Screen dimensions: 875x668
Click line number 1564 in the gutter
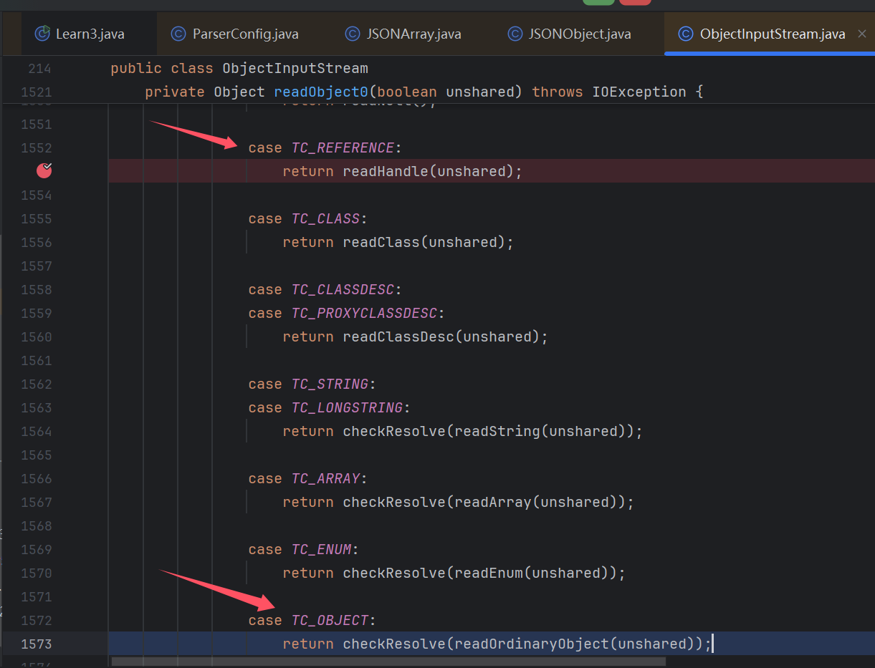coord(36,431)
